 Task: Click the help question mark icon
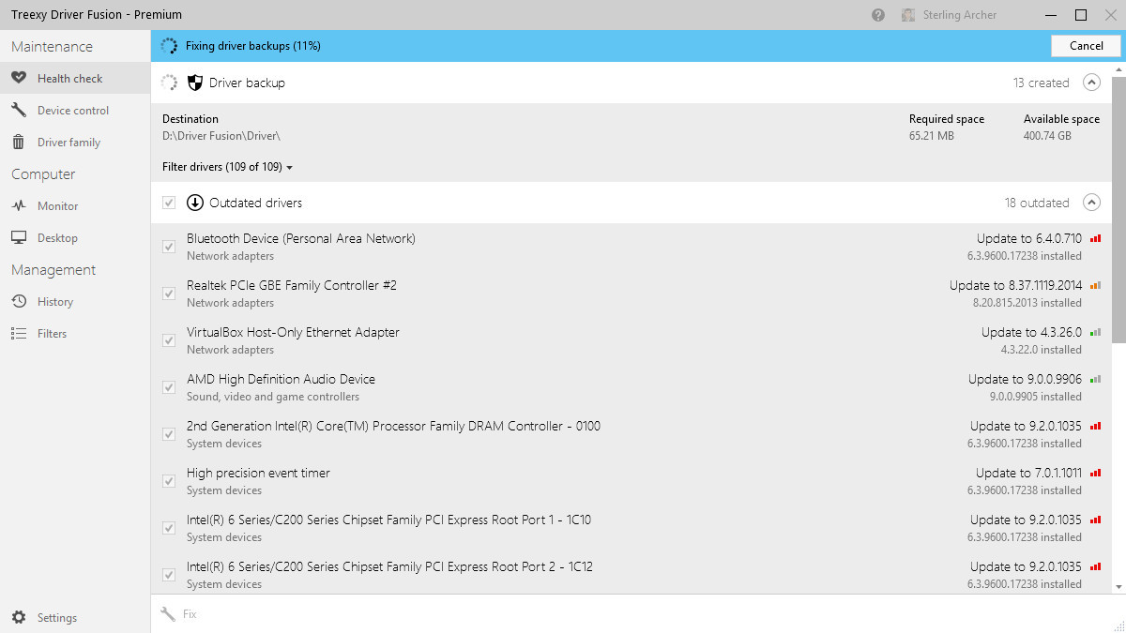pyautogui.click(x=878, y=15)
